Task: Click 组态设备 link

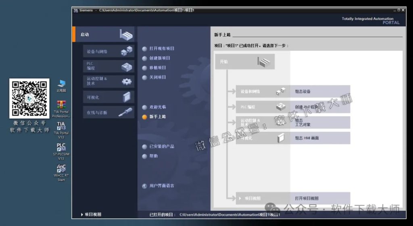Action: coord(302,91)
